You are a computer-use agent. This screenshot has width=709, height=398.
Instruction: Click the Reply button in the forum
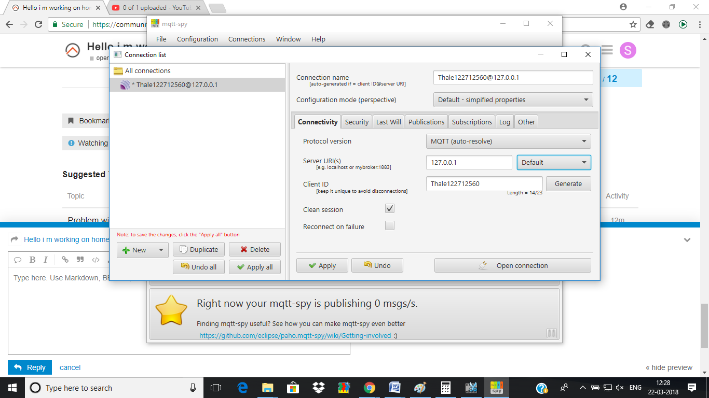coord(30,367)
